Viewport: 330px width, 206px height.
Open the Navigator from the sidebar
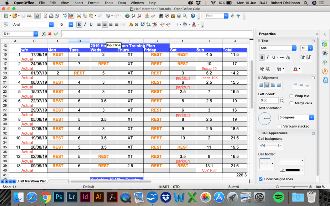click(325, 71)
